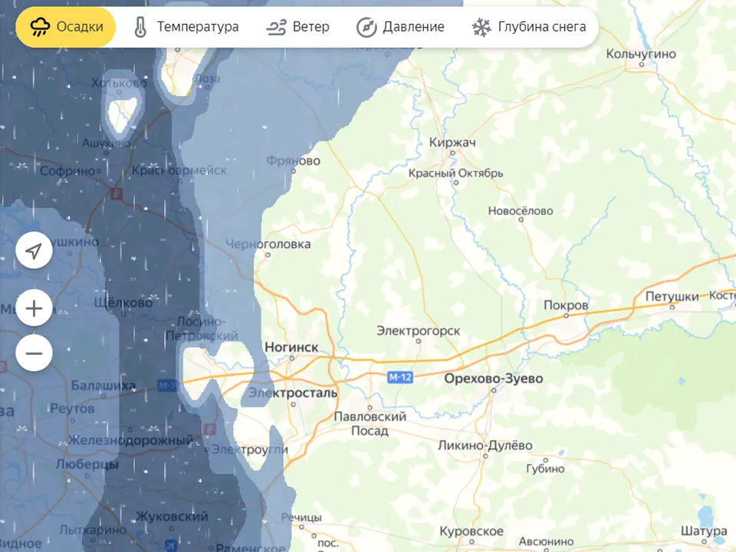Zoom in with the plus button
This screenshot has width=736, height=552.
point(34,309)
